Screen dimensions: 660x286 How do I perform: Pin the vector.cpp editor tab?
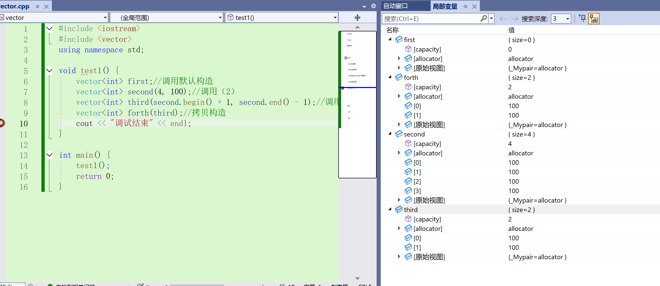37,6
